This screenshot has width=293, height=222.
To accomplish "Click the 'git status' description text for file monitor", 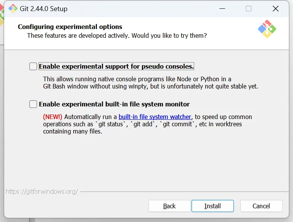I will click(x=142, y=124).
